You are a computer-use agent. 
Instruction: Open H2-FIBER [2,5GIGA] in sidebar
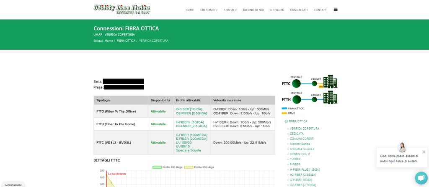click(303, 175)
